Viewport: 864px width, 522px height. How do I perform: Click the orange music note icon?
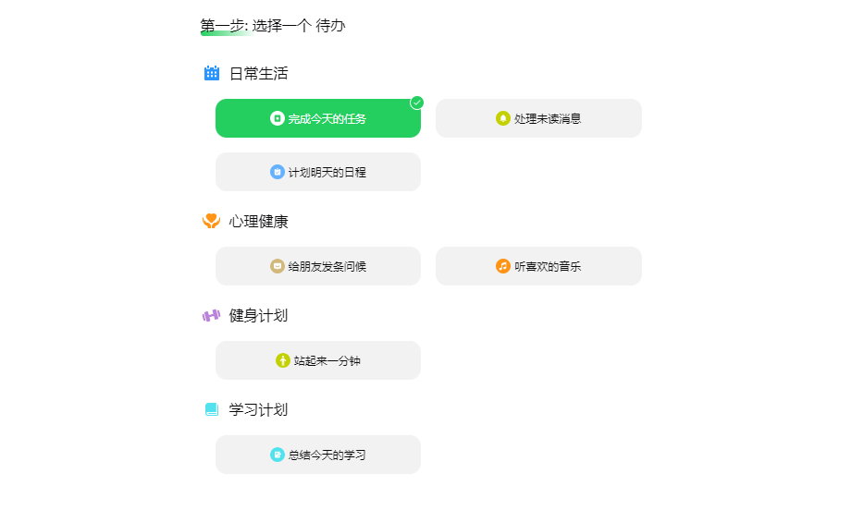[x=503, y=266]
